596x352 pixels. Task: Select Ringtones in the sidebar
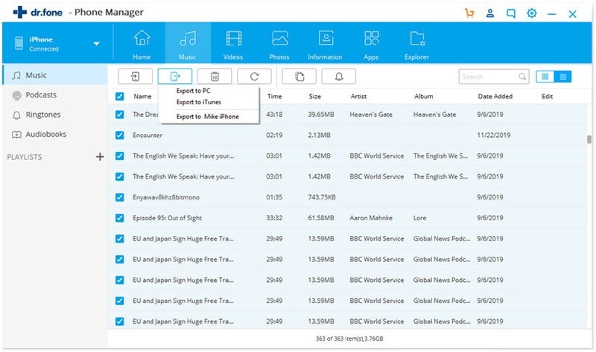coord(54,115)
